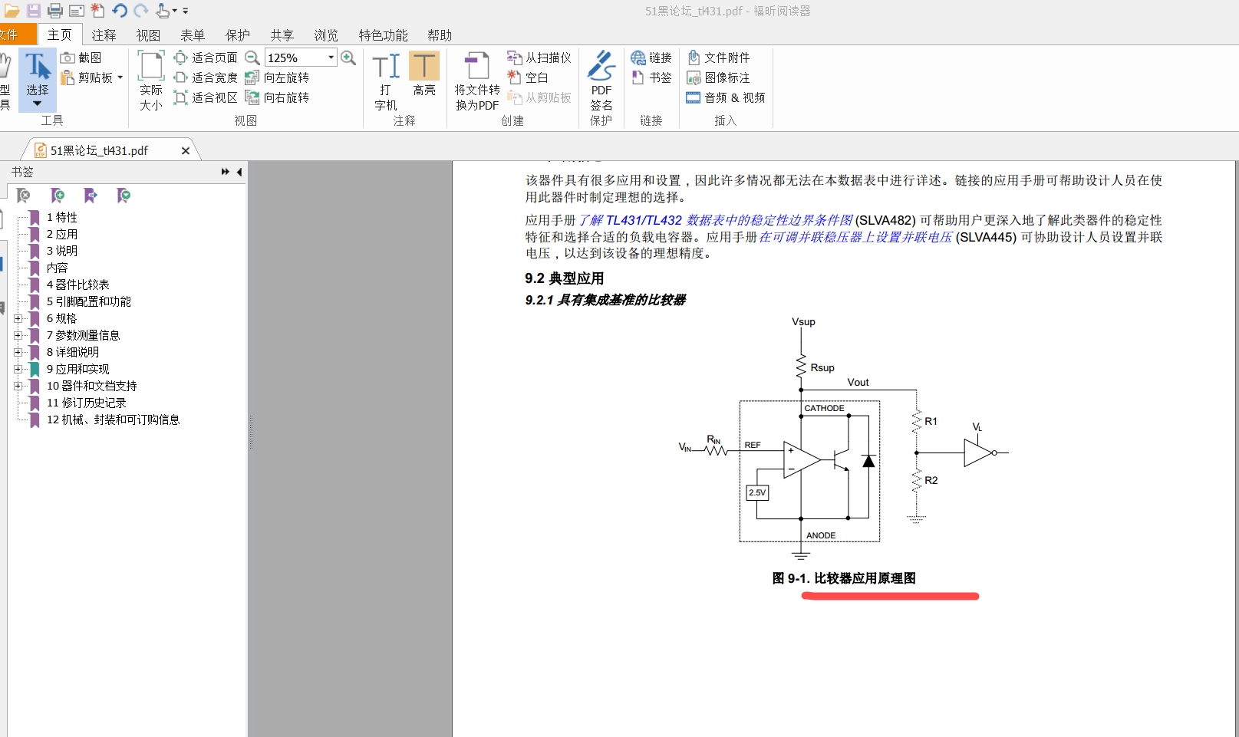The width and height of the screenshot is (1239, 737).
Task: Open link 了解 TL431/TL432 数据表中的稳定性边界条件图
Action: (x=715, y=220)
